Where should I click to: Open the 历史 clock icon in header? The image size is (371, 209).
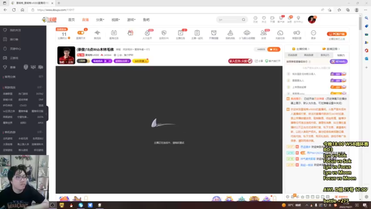[x=256, y=18]
